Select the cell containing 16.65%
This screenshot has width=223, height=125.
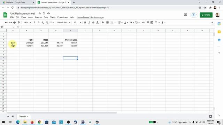click(70, 43)
